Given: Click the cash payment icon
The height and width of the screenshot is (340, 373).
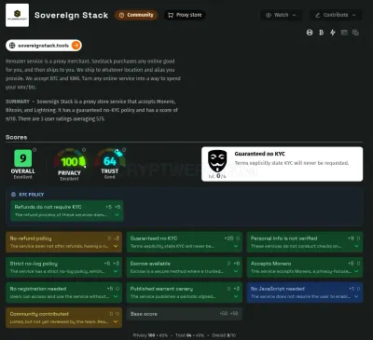Looking at the screenshot, I should tap(355, 33).
